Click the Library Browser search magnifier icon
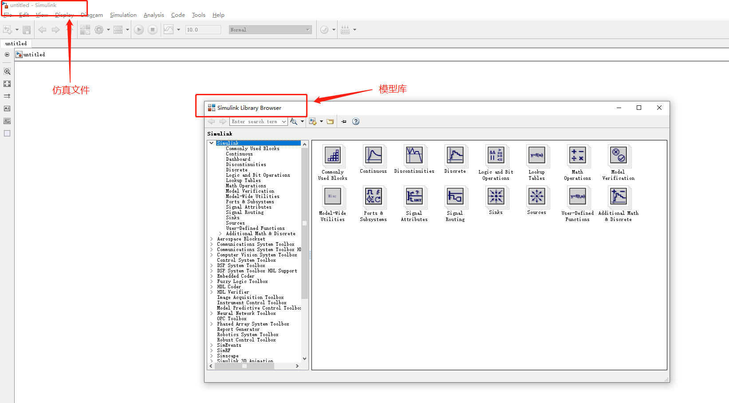The width and height of the screenshot is (729, 403). click(293, 121)
